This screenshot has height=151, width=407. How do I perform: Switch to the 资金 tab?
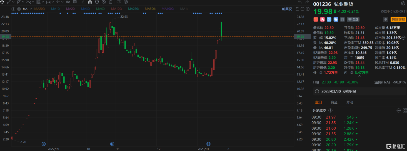click(x=334, y=102)
